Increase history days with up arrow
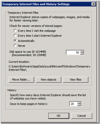This screenshot has width=100, height=124. (x=79, y=103)
